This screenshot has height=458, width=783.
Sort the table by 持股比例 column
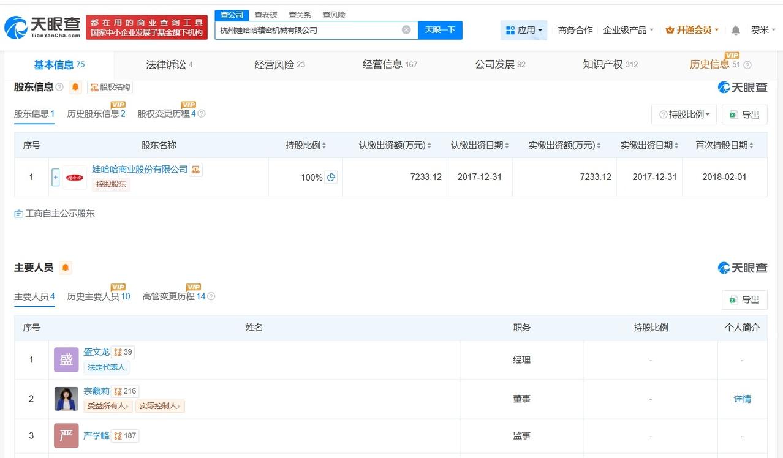tap(306, 146)
